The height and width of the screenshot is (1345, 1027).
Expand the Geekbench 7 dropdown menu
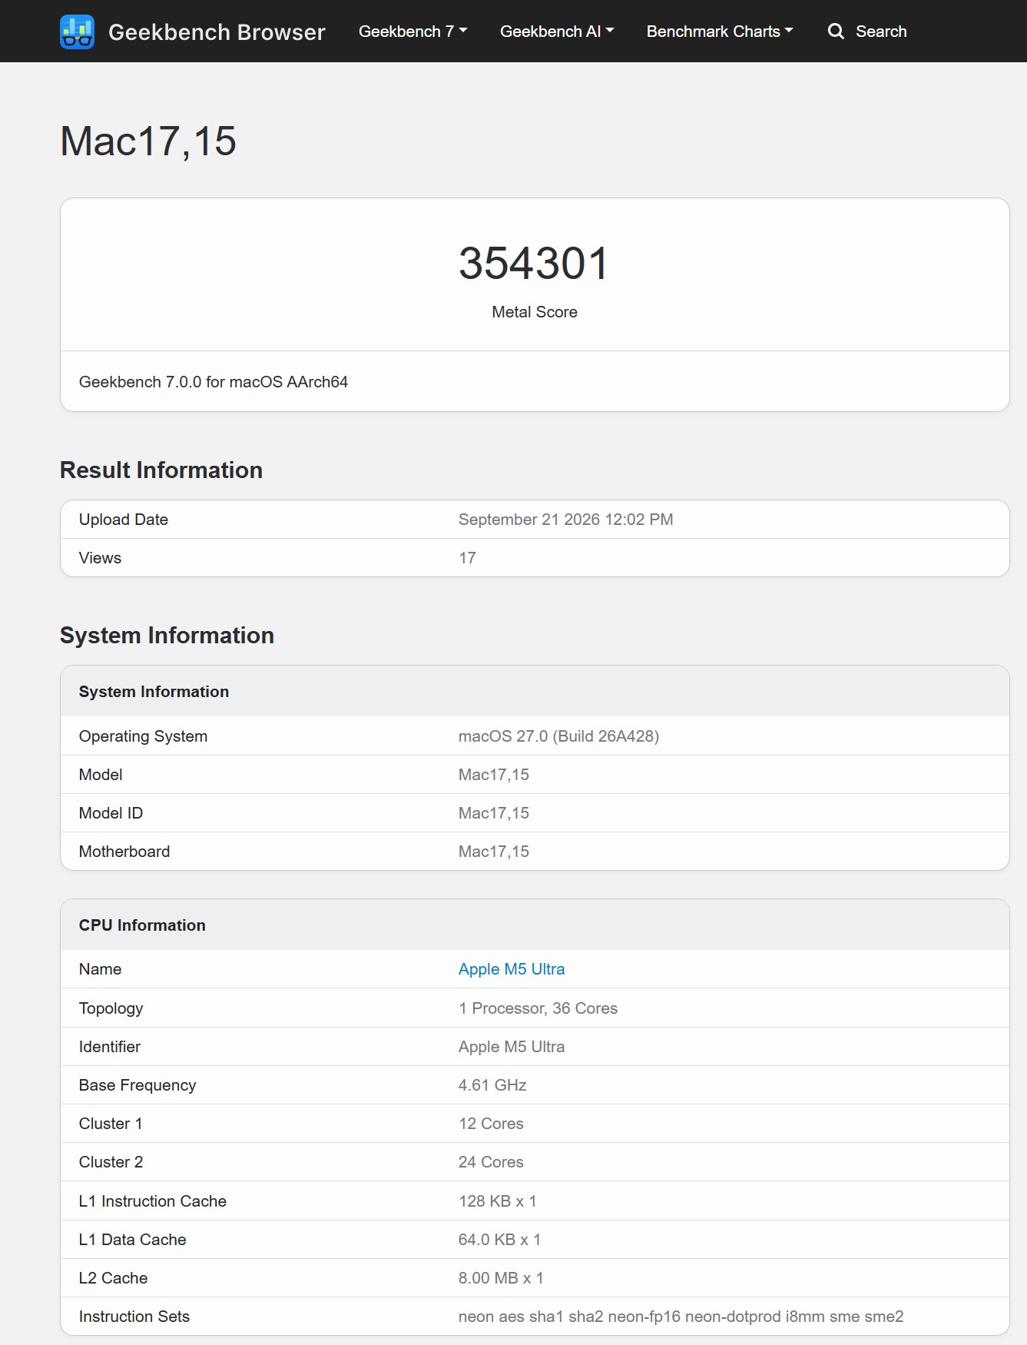pyautogui.click(x=412, y=32)
